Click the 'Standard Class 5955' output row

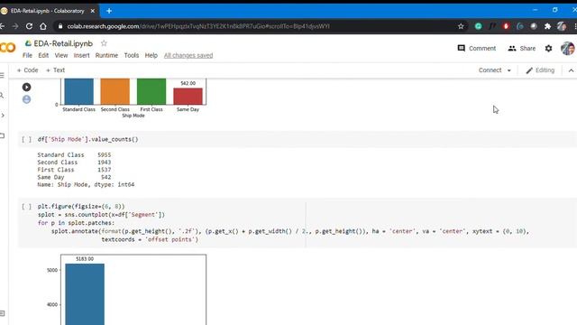(74, 154)
